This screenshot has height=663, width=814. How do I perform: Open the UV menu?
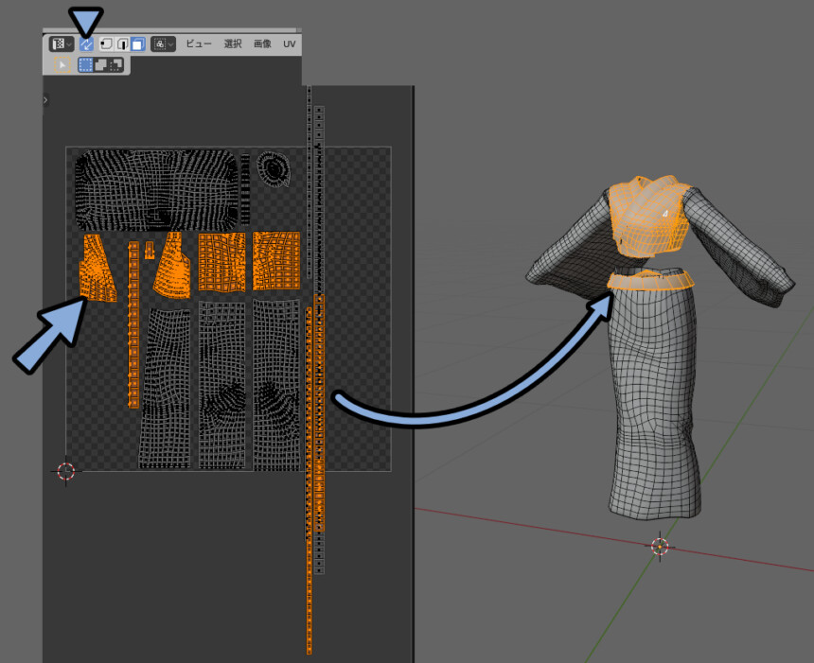(x=289, y=44)
